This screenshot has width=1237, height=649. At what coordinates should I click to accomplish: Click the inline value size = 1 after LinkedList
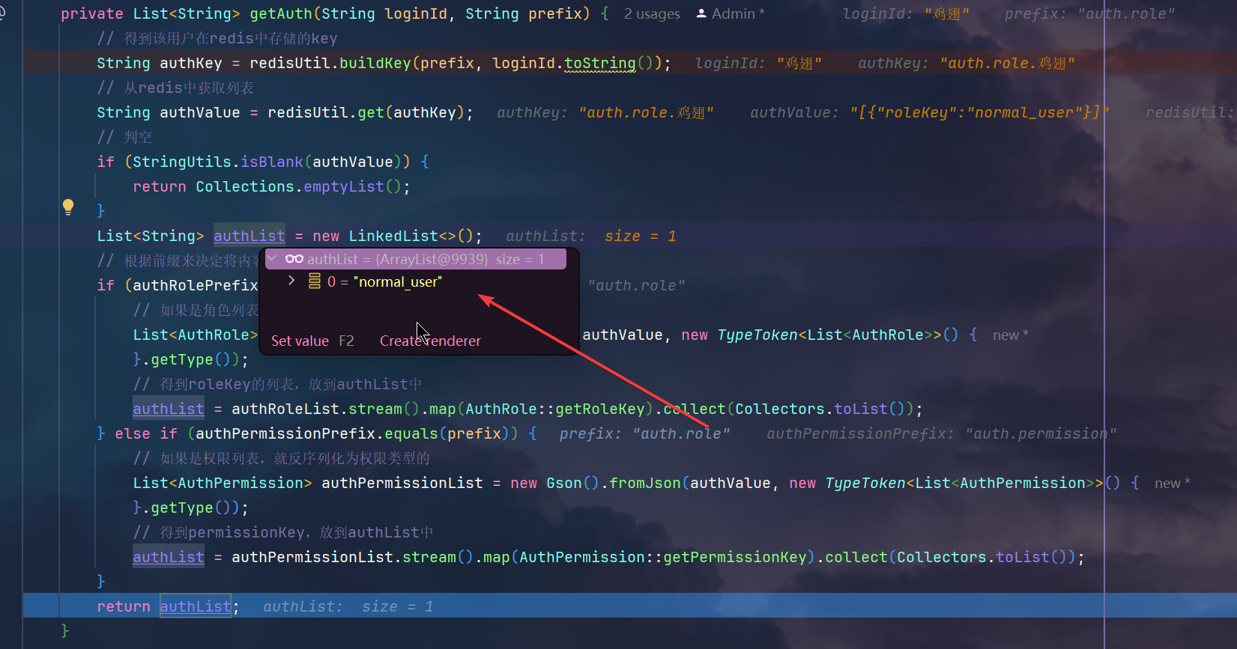(641, 236)
